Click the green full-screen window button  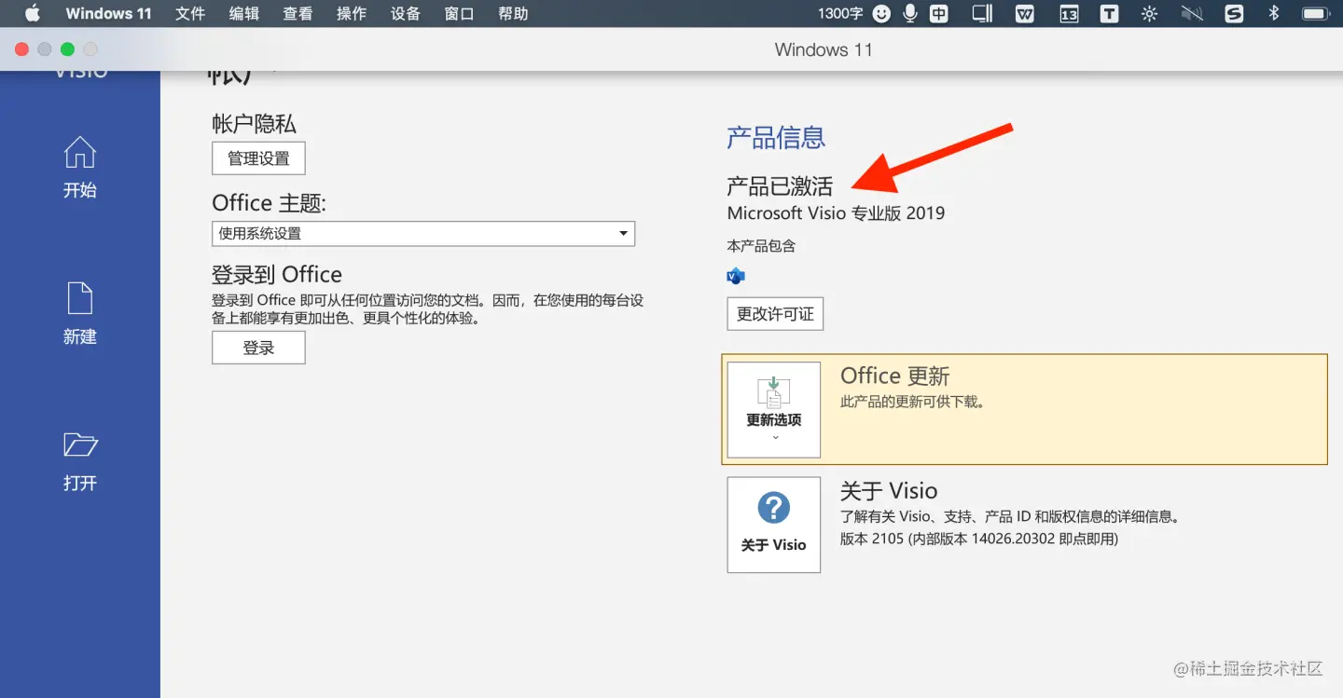coord(66,49)
